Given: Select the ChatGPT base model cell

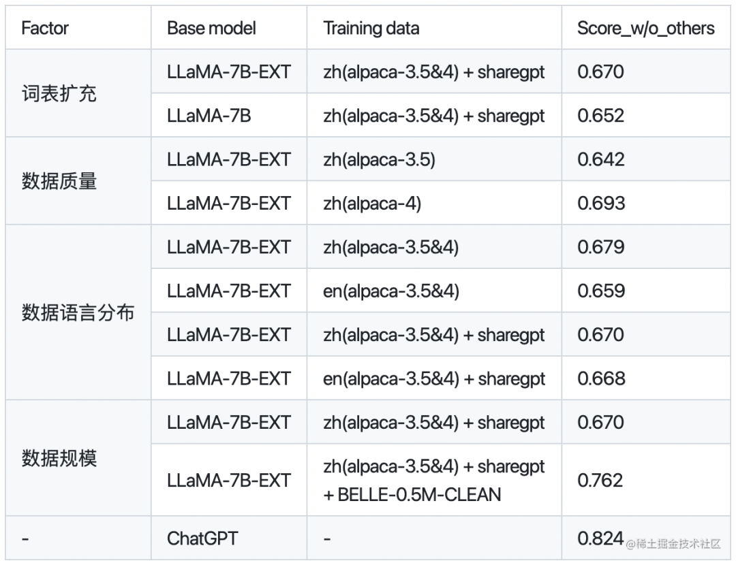Looking at the screenshot, I should click(x=202, y=538).
